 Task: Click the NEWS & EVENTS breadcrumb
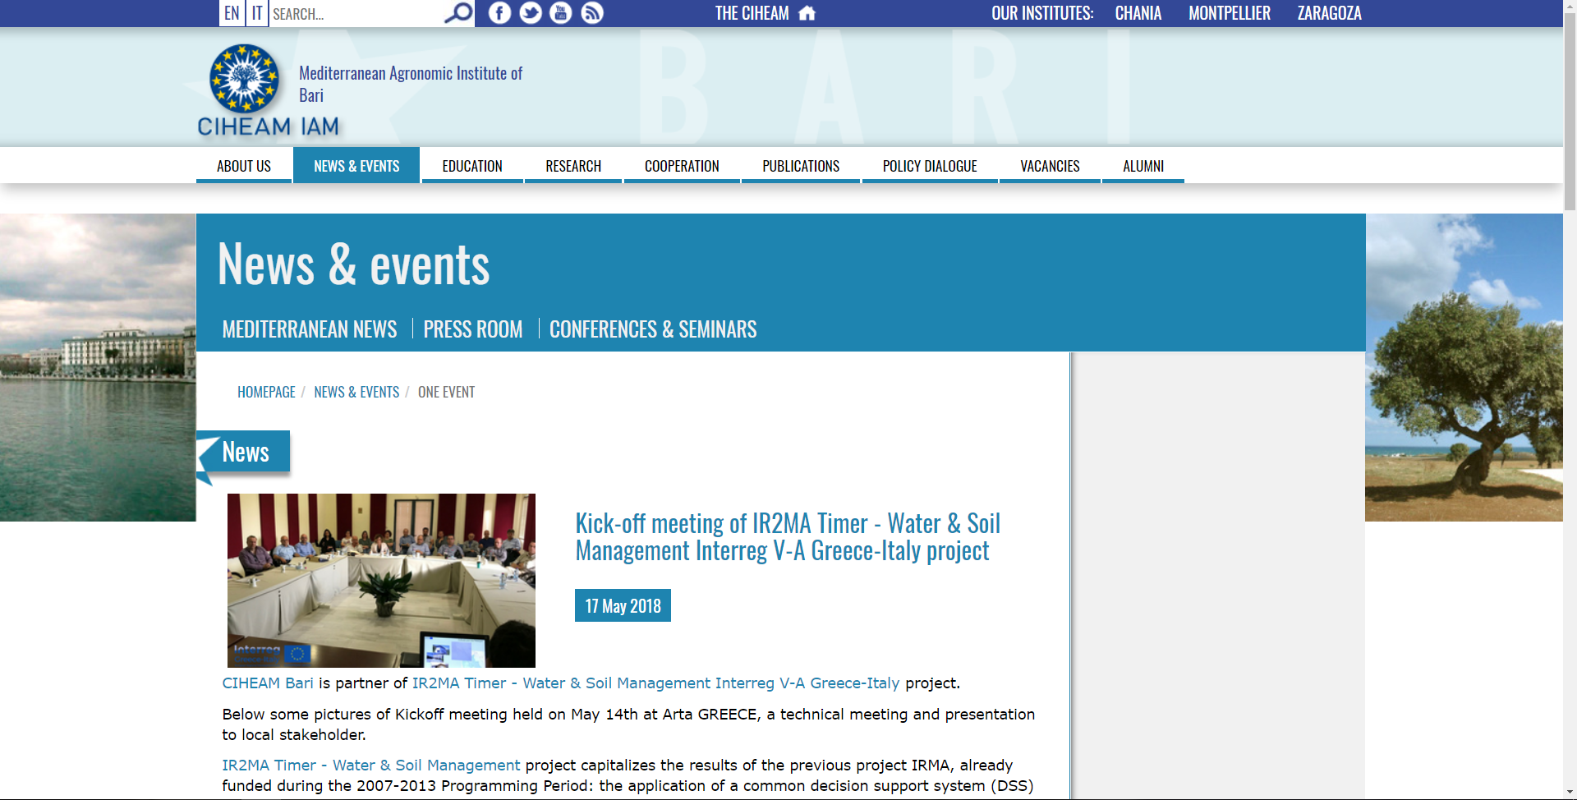tap(356, 392)
